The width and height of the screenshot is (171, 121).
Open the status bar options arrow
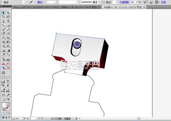[x=76, y=118]
